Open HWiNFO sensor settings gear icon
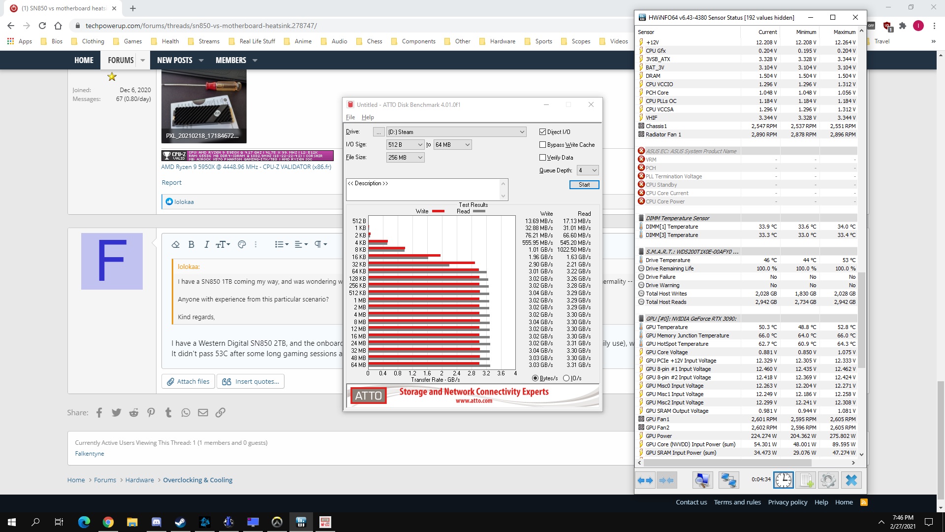This screenshot has height=532, width=945. coord(828,480)
